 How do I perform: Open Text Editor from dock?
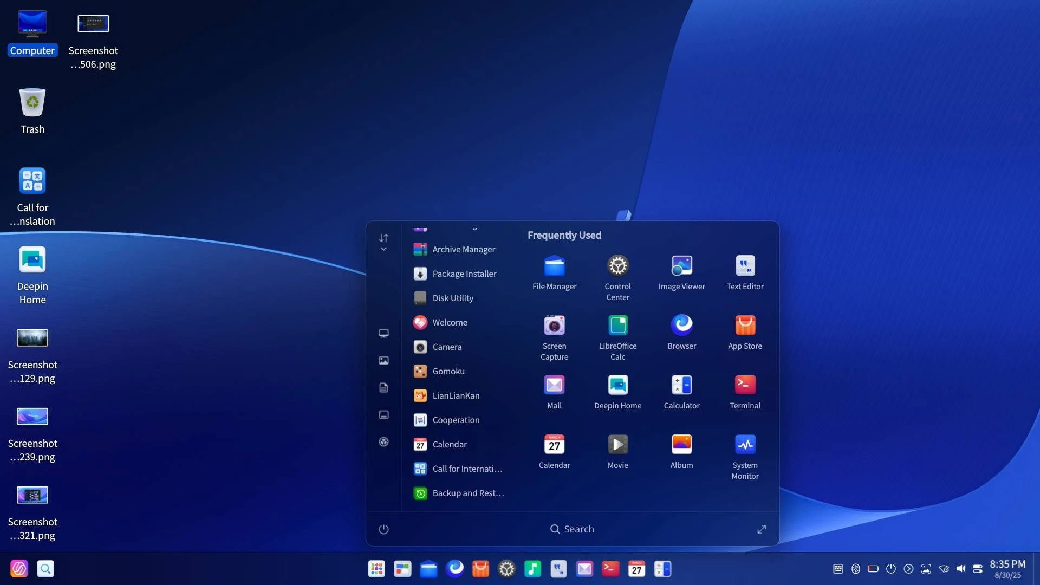pyautogui.click(x=558, y=569)
